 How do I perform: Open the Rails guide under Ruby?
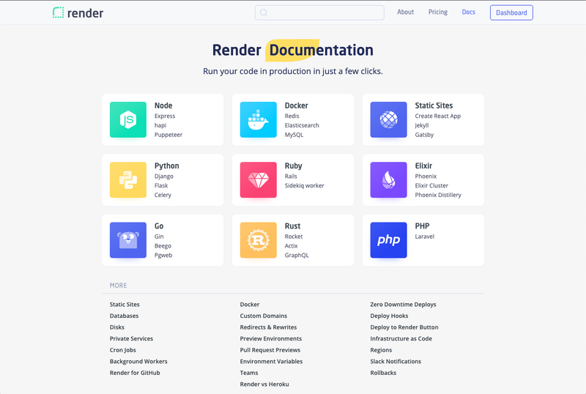[x=291, y=176]
